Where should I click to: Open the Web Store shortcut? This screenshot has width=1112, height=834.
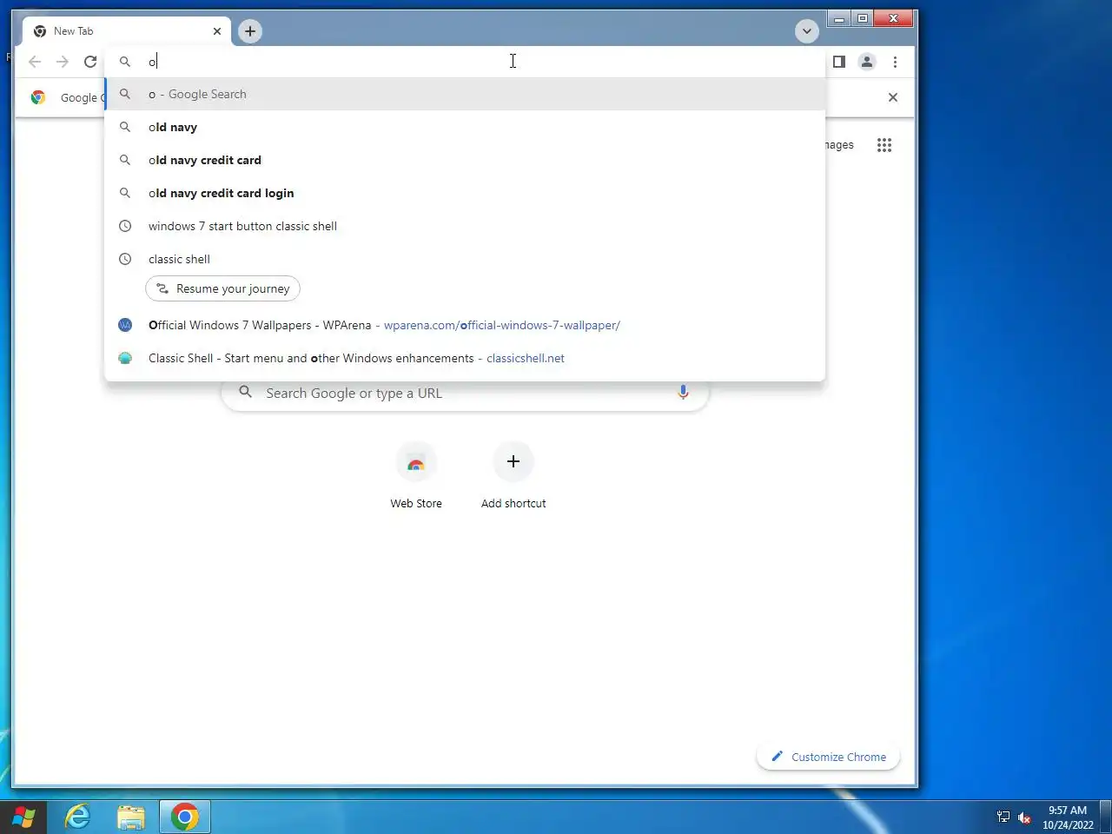416,476
